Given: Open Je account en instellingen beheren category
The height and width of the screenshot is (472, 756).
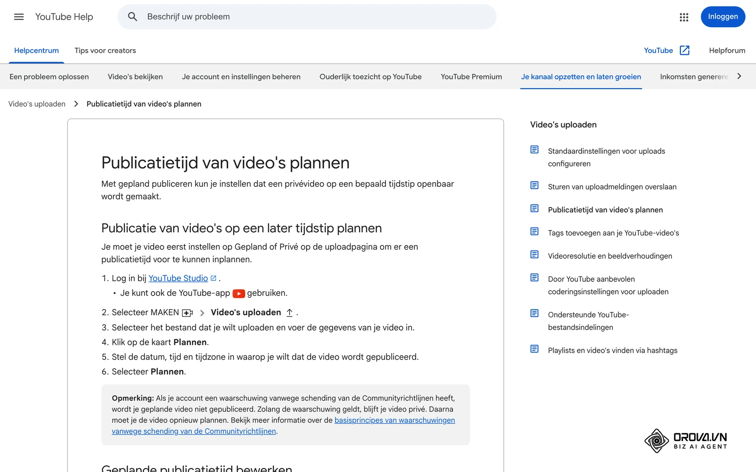Looking at the screenshot, I should point(241,77).
